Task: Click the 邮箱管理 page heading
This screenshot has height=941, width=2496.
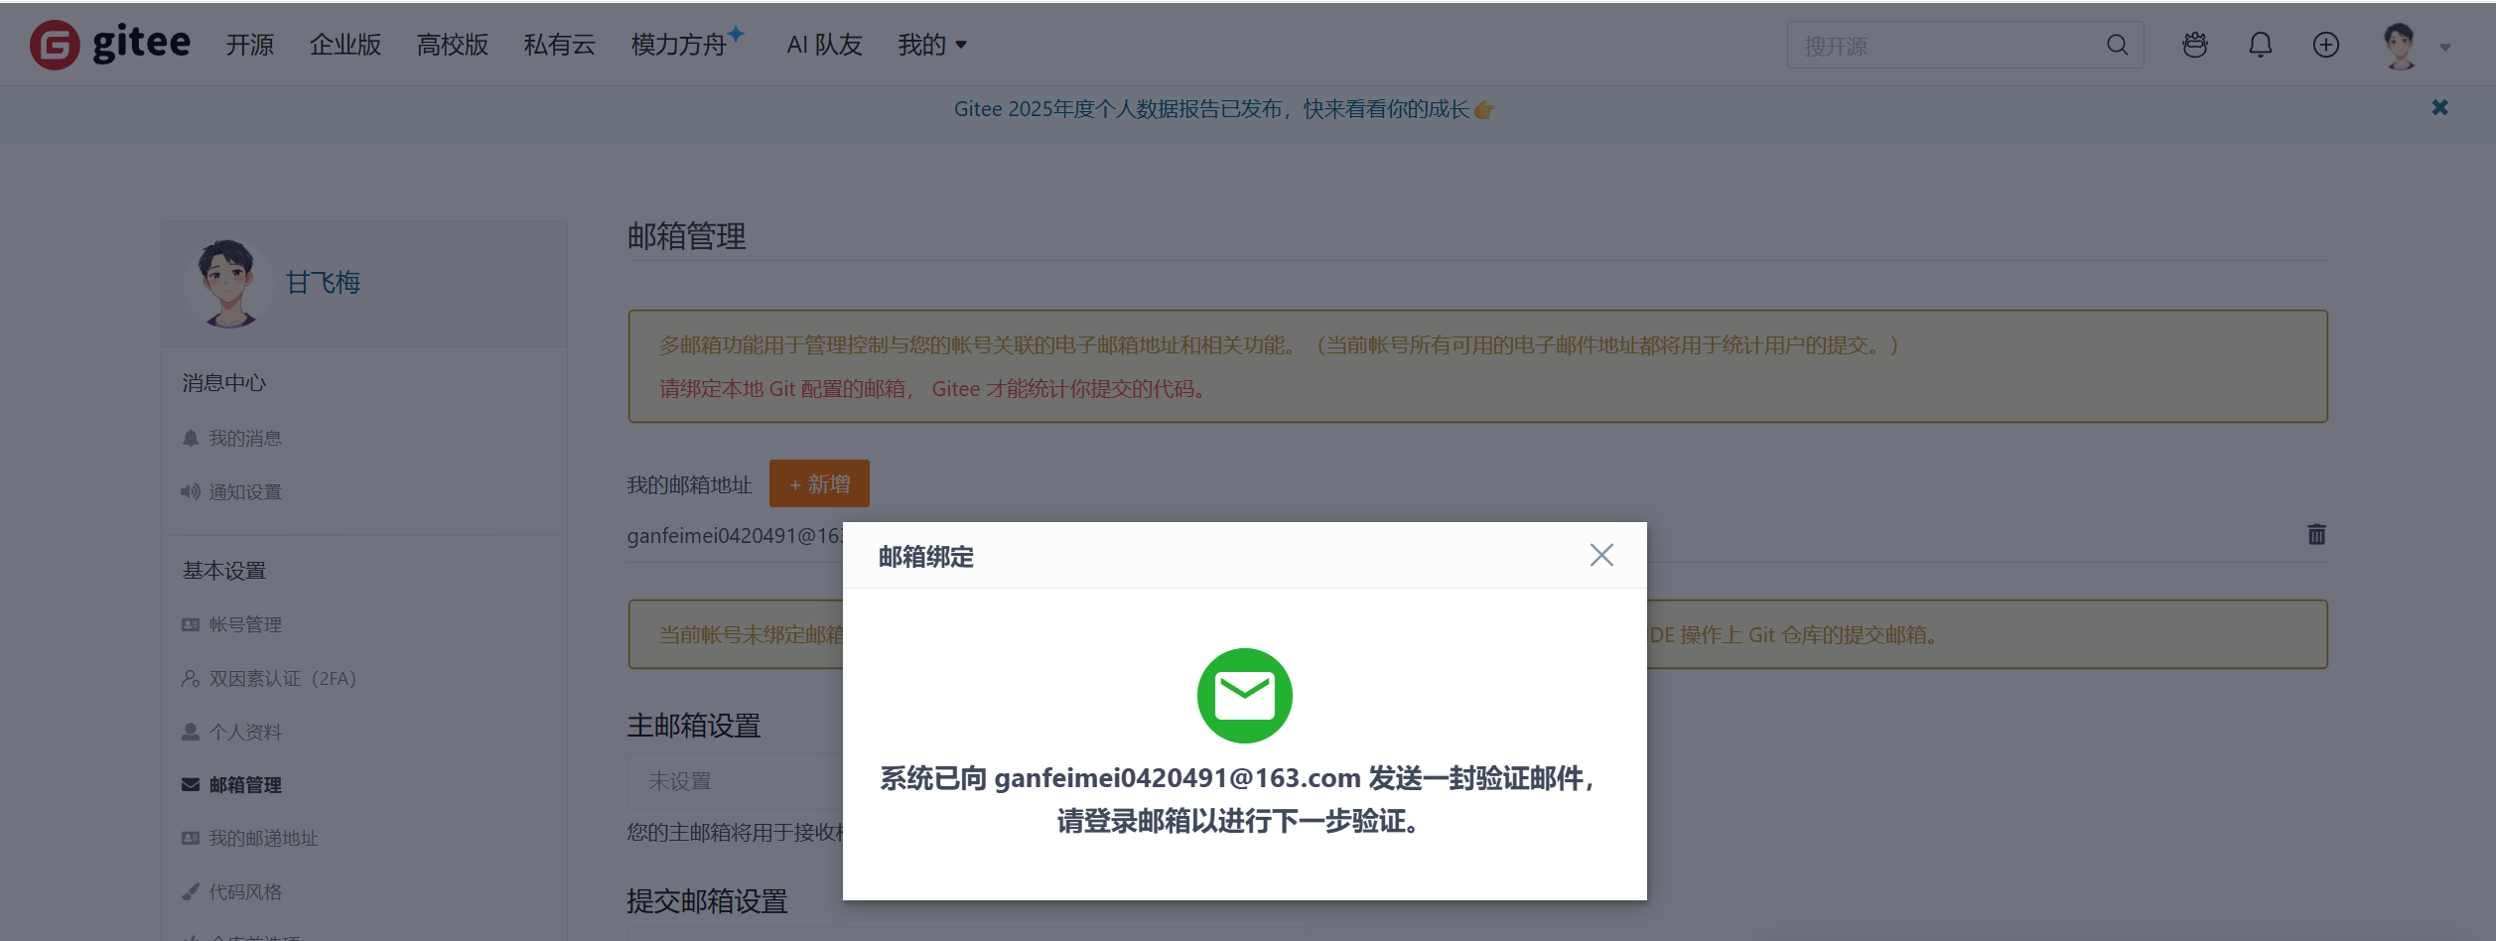Action: tap(686, 236)
